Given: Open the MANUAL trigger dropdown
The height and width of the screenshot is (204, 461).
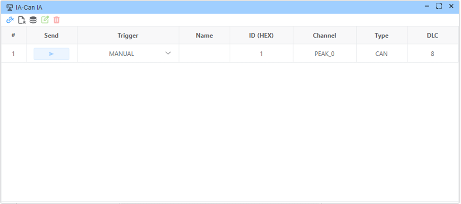Looking at the screenshot, I should (128, 53).
